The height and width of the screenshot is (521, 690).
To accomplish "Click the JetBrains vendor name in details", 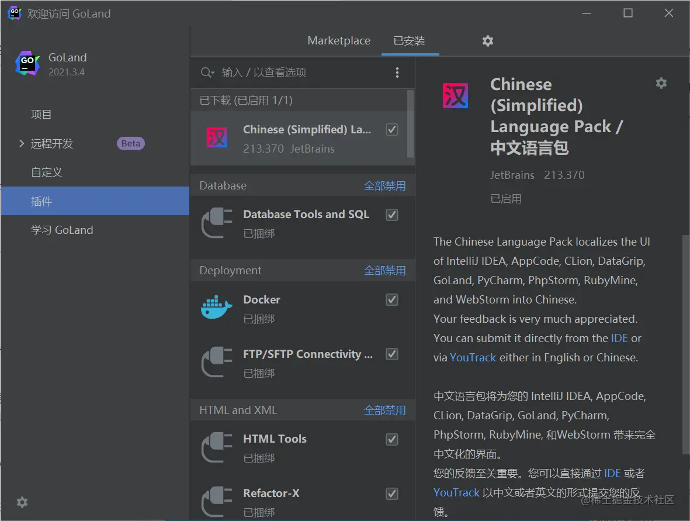I will coord(512,175).
